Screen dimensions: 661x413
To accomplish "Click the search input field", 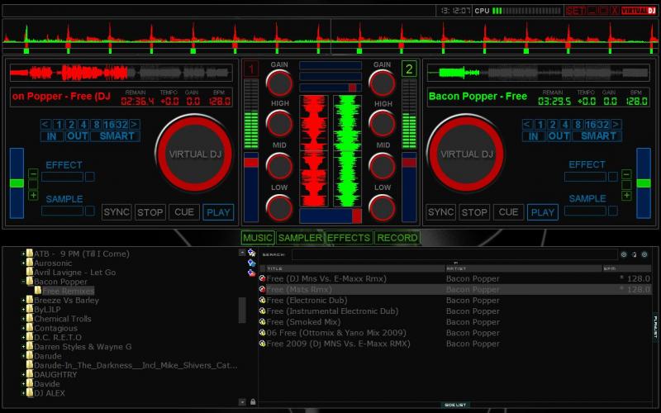I will tap(454, 254).
